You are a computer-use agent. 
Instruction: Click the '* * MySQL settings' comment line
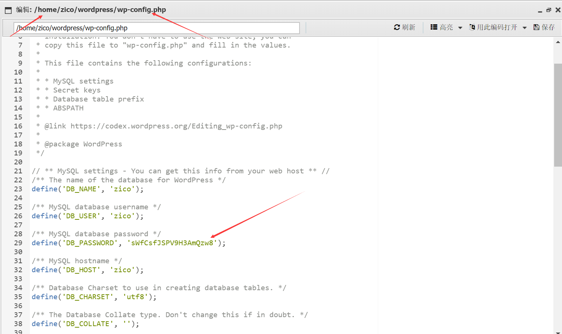75,81
